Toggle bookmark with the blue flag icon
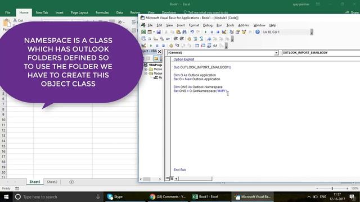The width and height of the screenshot is (360, 202). pos(209,39)
